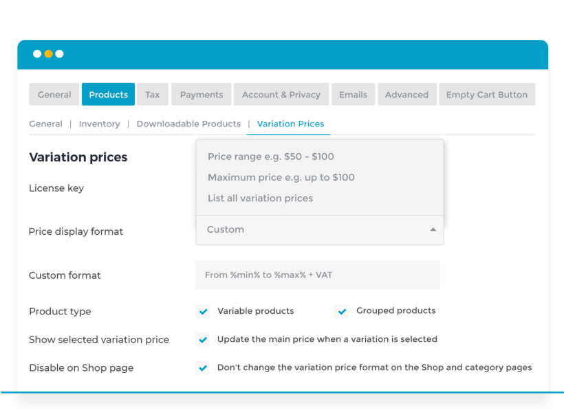The width and height of the screenshot is (564, 412).
Task: Switch to the Emails settings tab
Action: [x=353, y=94]
